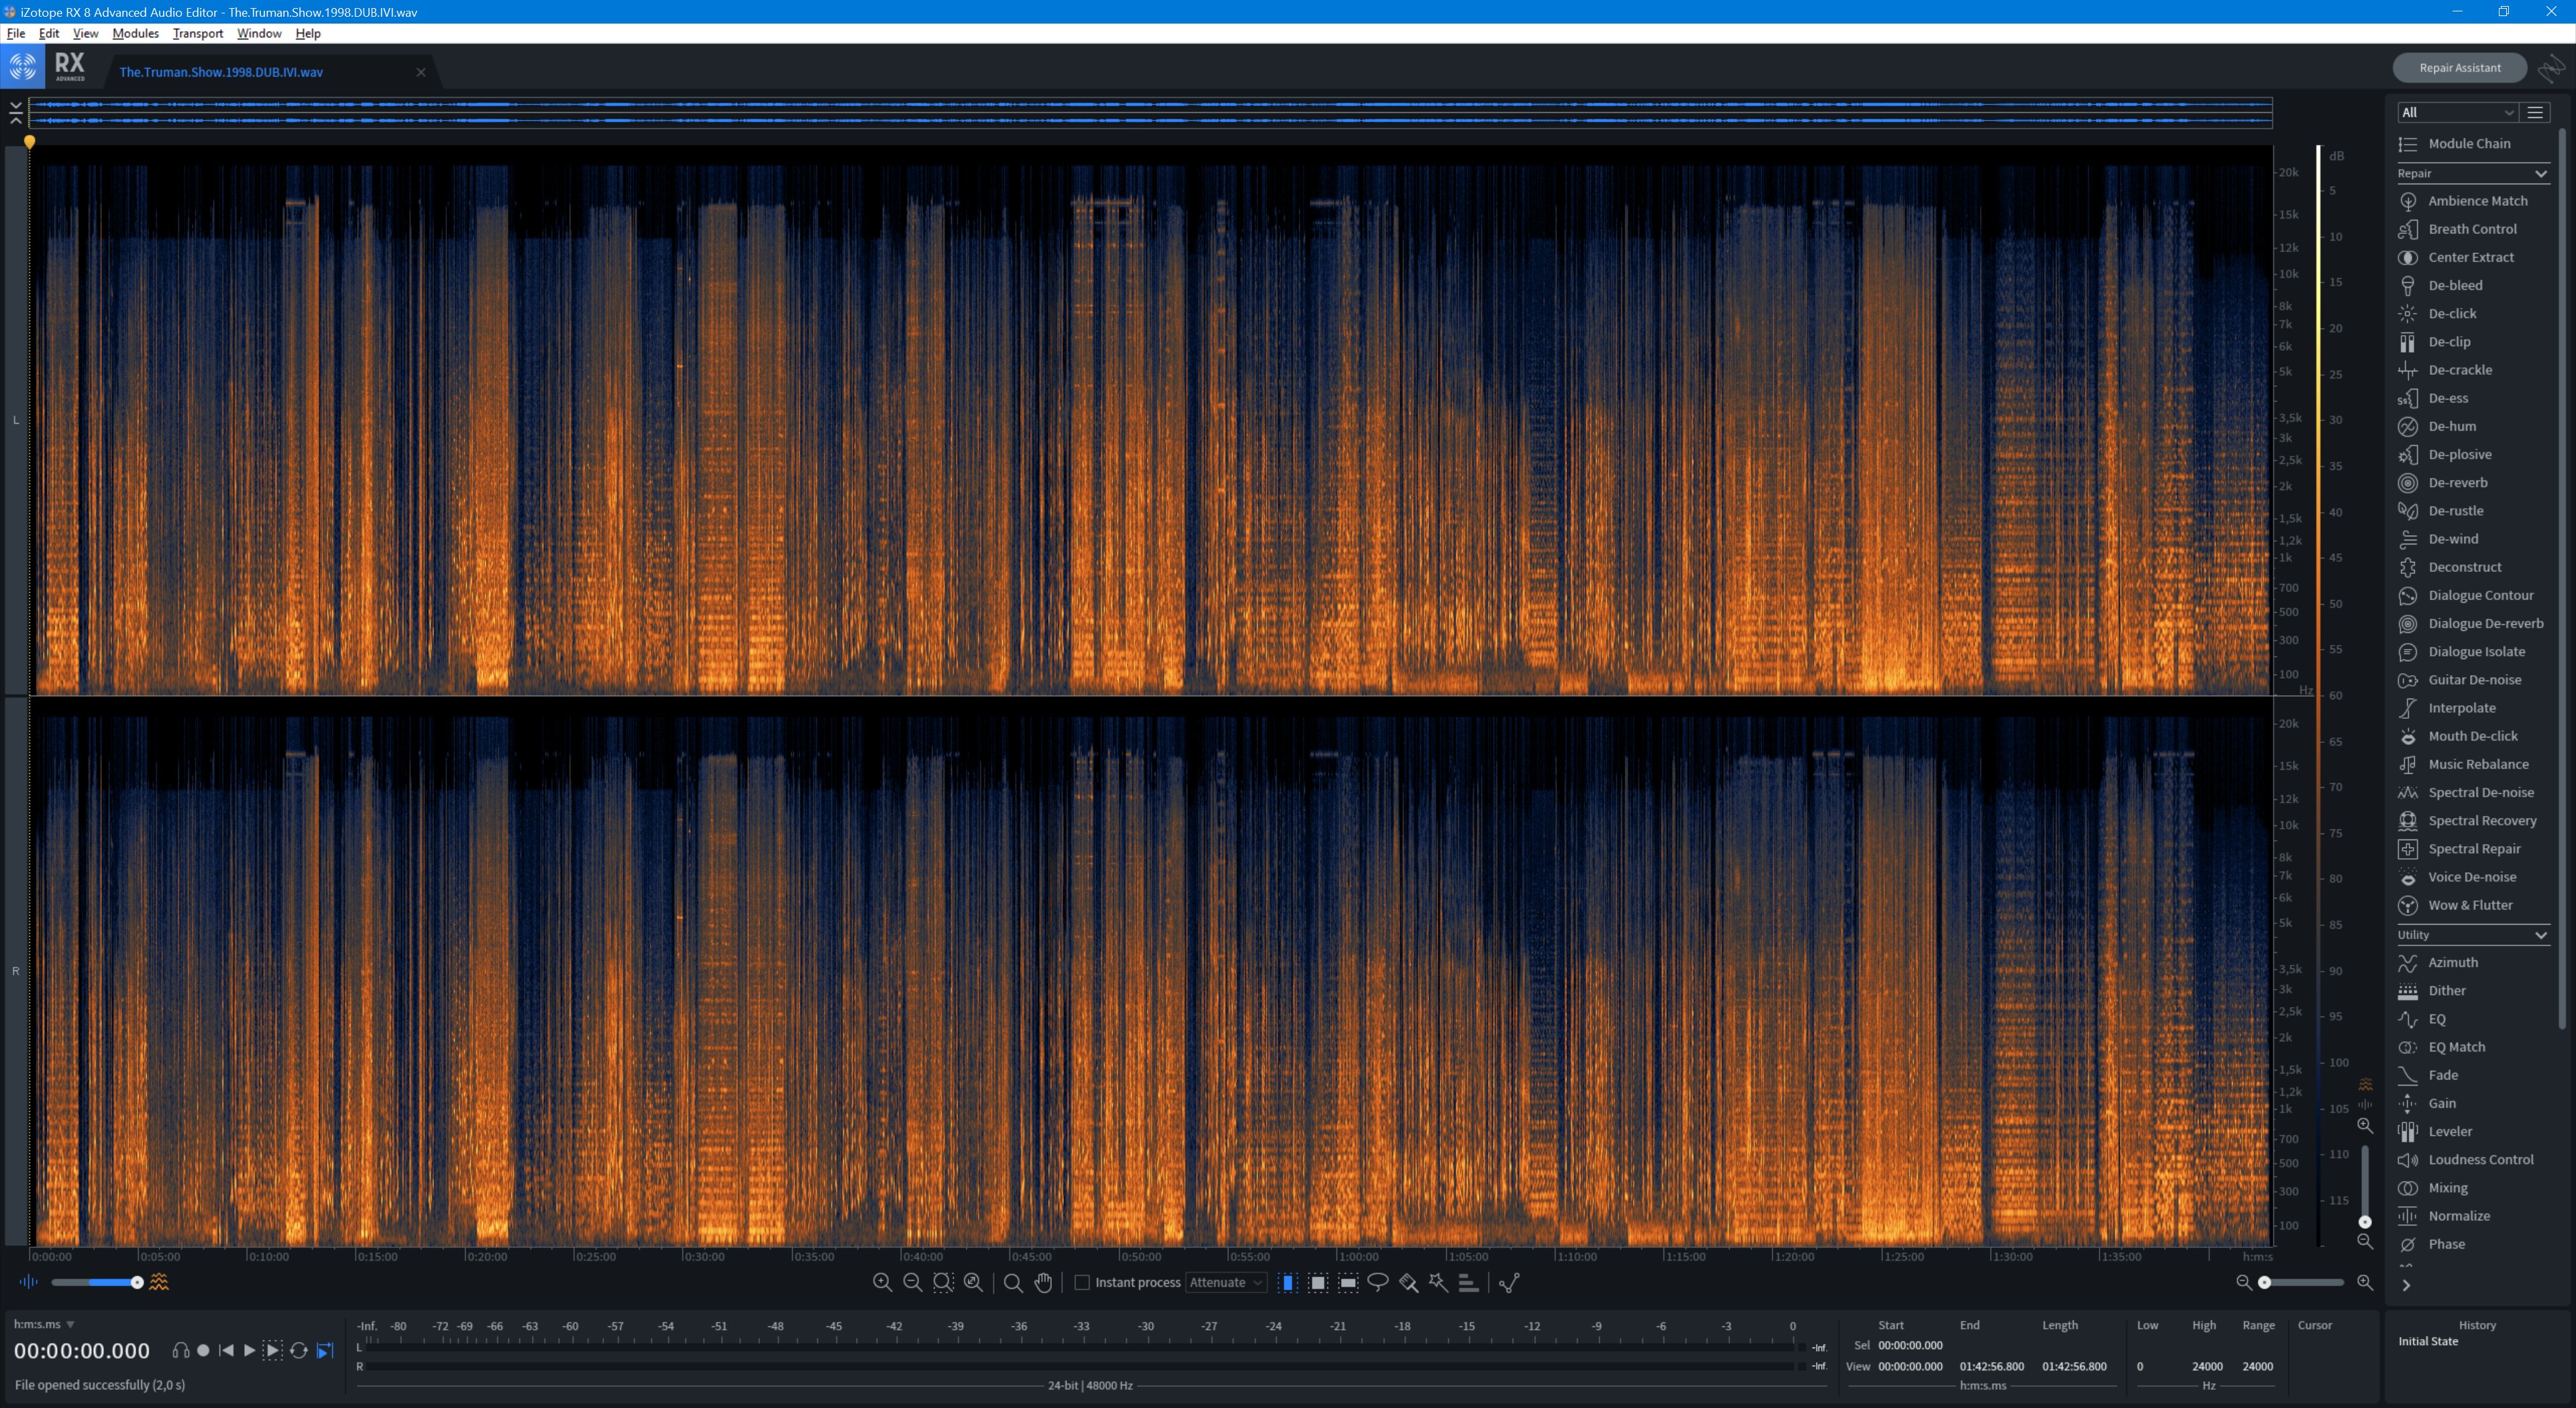Select the Time selection tool
2576x1408 pixels.
click(1288, 1282)
